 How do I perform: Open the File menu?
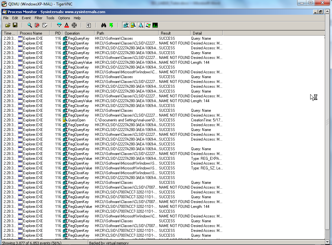point(6,18)
